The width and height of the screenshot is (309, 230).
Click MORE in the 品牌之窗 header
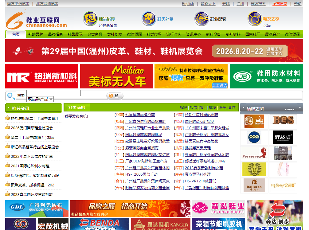(x=289, y=109)
